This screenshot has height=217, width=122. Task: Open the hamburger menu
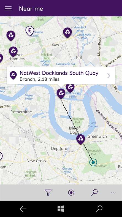(x=8, y=9)
